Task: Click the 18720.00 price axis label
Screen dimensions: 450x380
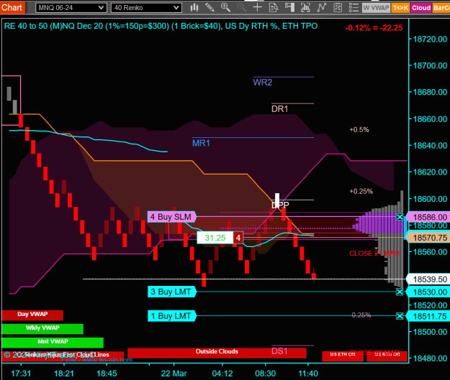Action: (x=430, y=39)
